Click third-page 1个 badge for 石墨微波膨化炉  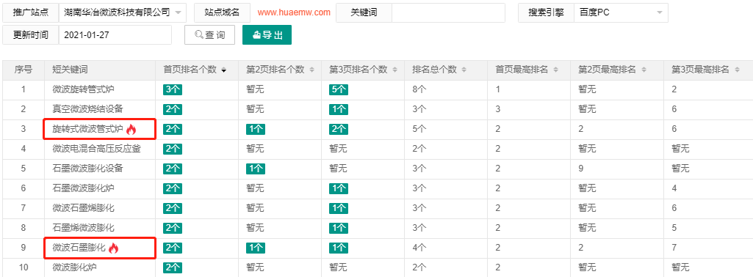(339, 188)
